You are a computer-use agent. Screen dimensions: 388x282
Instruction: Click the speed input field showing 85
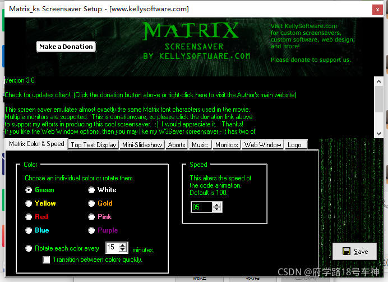coord(202,207)
